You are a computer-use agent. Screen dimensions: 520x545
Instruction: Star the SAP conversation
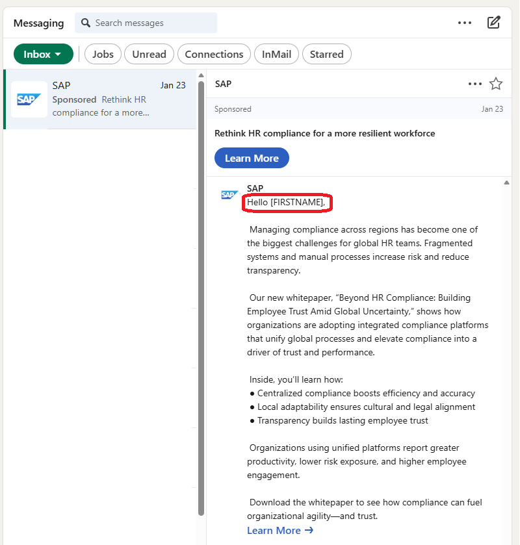[496, 84]
